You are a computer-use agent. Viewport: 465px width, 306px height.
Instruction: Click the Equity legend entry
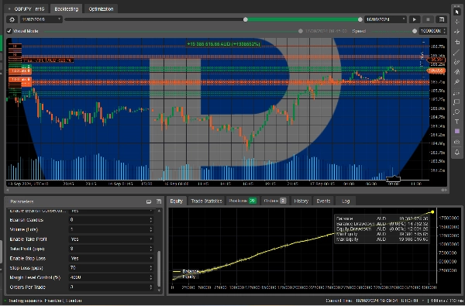pyautogui.click(x=185, y=277)
